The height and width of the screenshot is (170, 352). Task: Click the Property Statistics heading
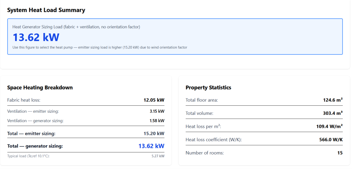coord(208,87)
